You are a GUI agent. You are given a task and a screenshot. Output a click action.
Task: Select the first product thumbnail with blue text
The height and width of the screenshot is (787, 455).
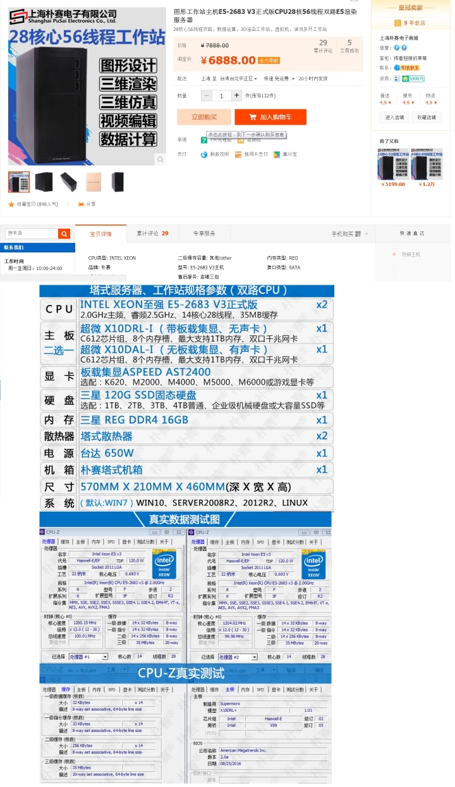coord(18,182)
